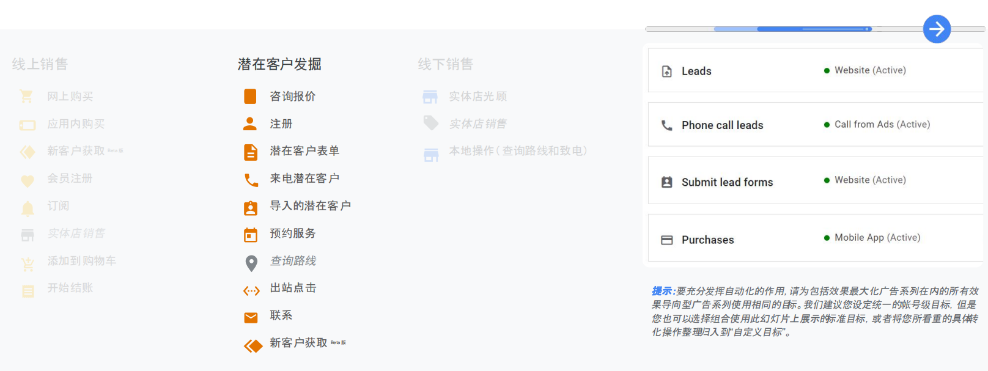Click the 查询路线 map pin icon
The height and width of the screenshot is (371, 988).
[251, 263]
